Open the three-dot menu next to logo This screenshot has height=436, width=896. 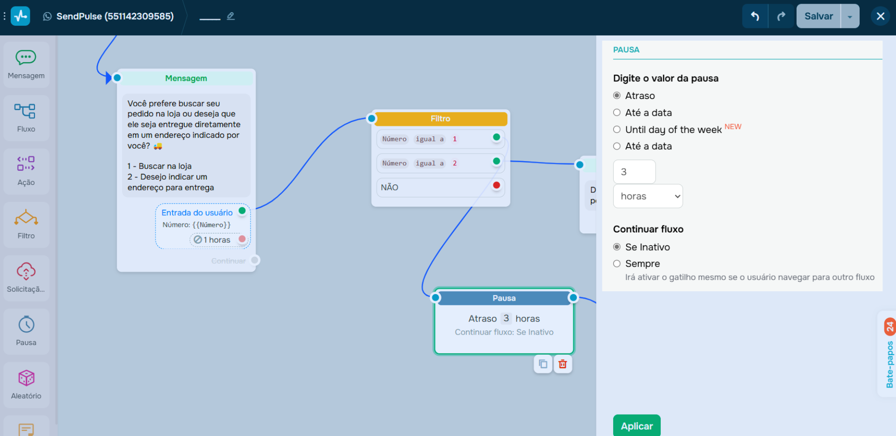pos(4,16)
